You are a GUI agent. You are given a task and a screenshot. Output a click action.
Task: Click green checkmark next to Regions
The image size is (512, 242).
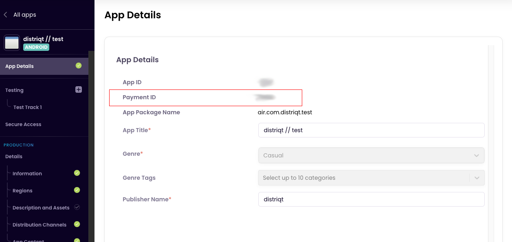[x=77, y=190]
